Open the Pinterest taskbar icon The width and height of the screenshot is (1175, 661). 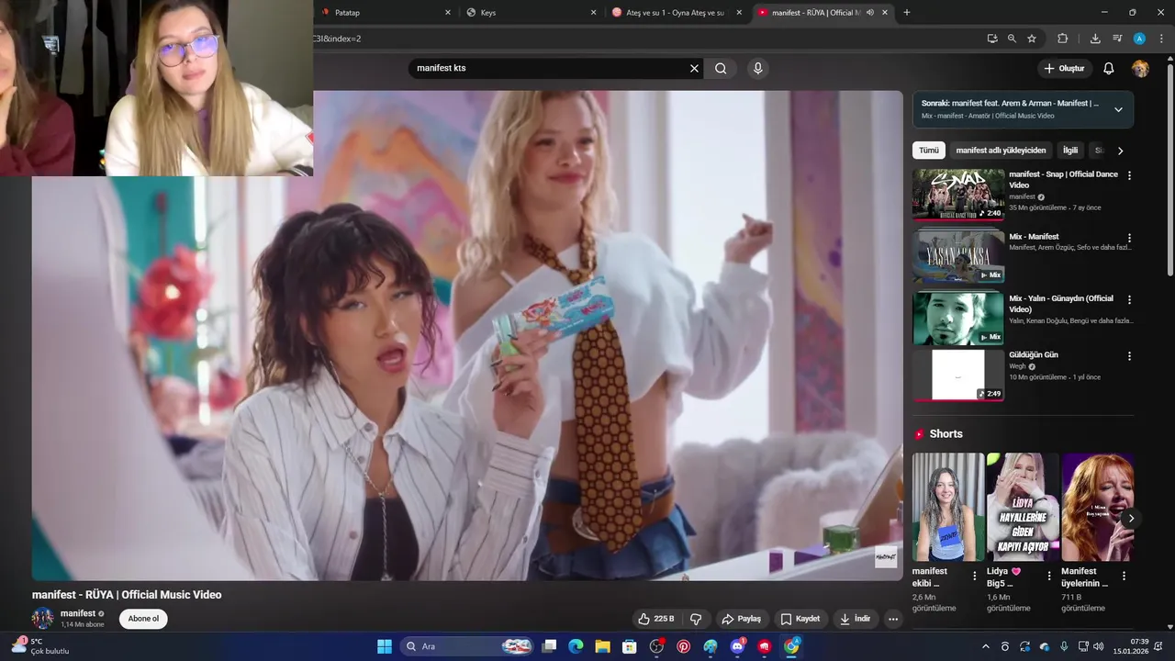[683, 646]
